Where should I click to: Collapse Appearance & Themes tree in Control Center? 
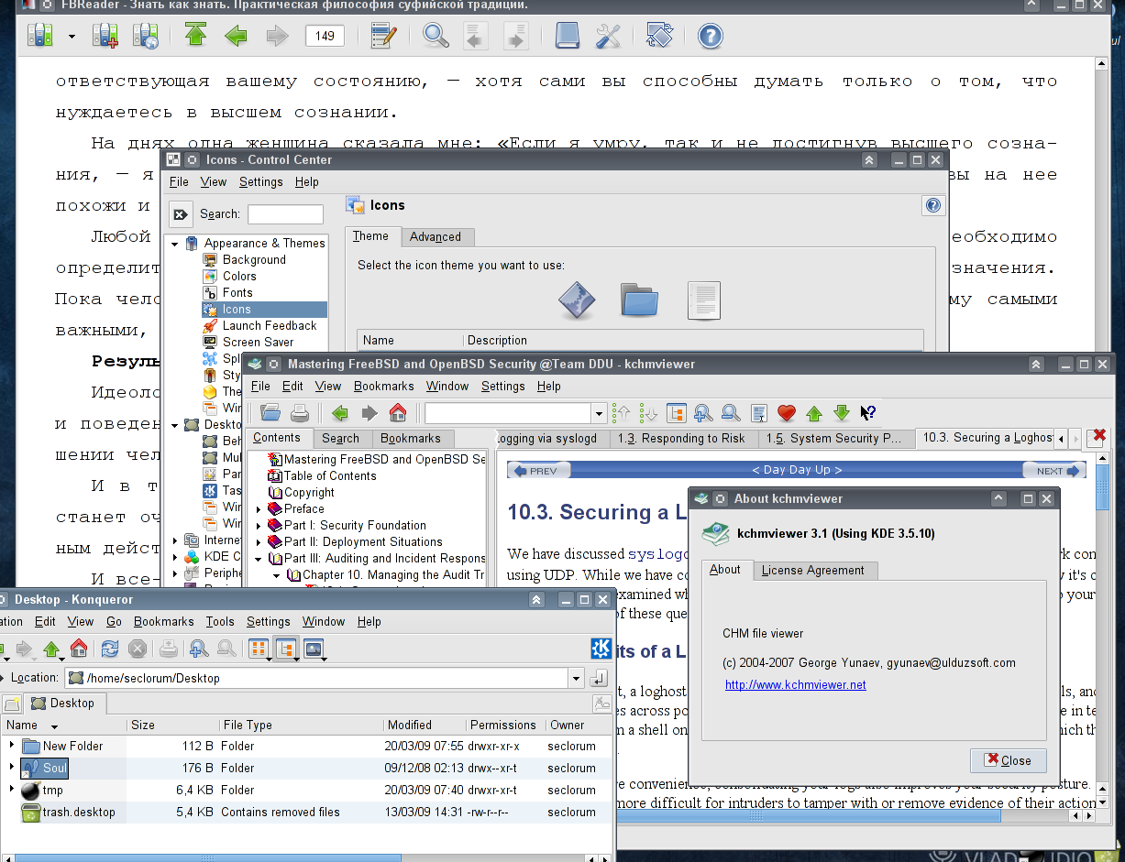[175, 244]
